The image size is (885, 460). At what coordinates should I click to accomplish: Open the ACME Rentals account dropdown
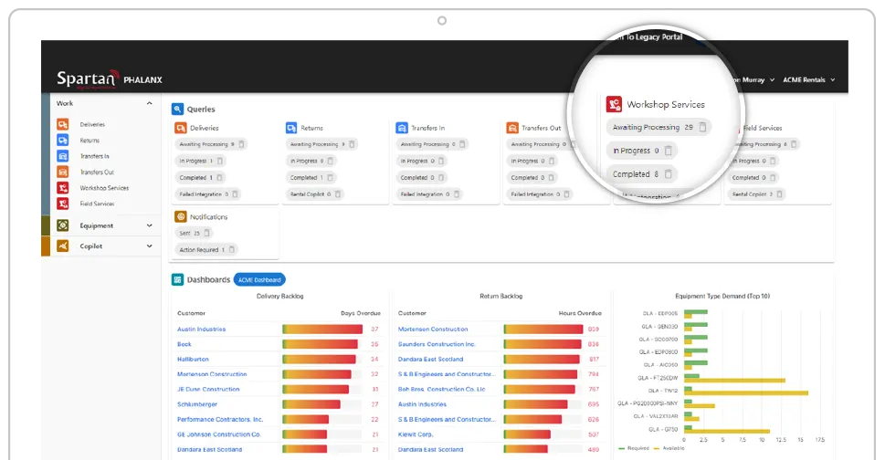[809, 80]
